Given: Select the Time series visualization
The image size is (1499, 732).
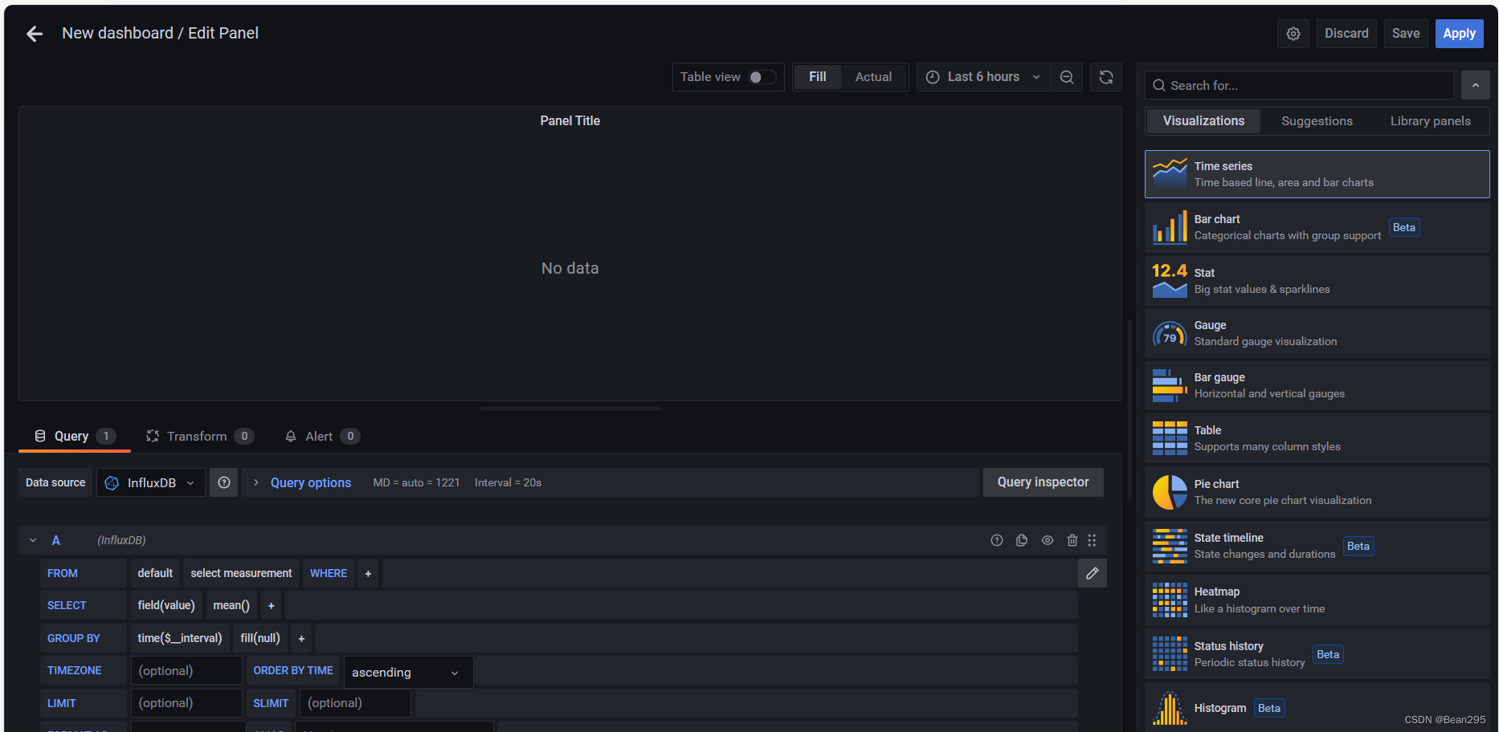Looking at the screenshot, I should [x=1317, y=174].
